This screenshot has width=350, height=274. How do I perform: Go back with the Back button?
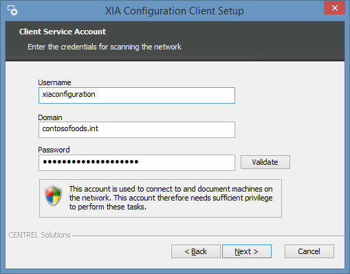[x=196, y=251]
